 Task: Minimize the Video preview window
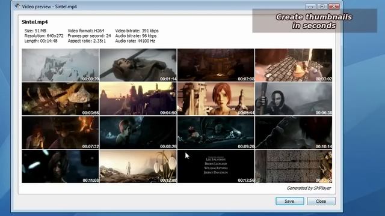click(310, 7)
